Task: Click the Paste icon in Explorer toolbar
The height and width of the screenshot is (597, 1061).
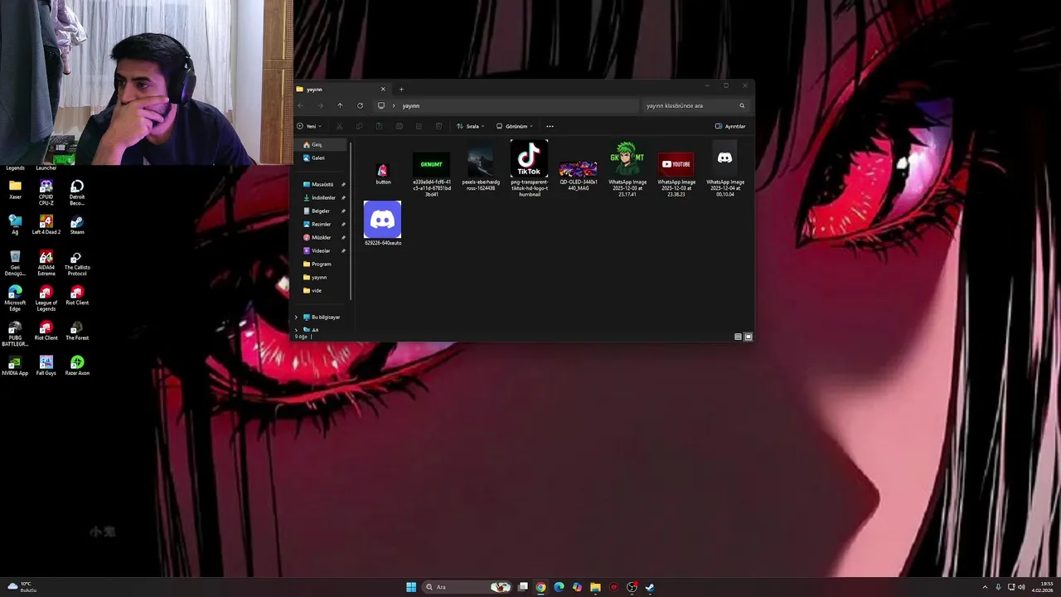Action: (379, 126)
